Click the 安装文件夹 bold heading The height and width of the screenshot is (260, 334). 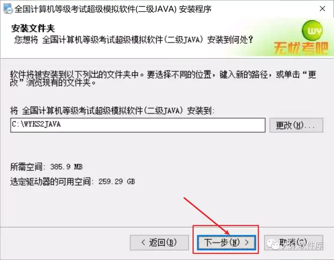pos(33,28)
